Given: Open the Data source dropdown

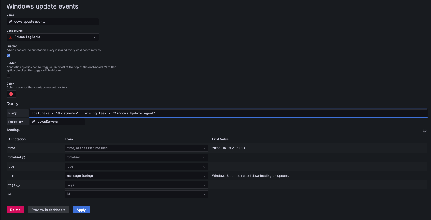Looking at the screenshot, I should coord(52,37).
